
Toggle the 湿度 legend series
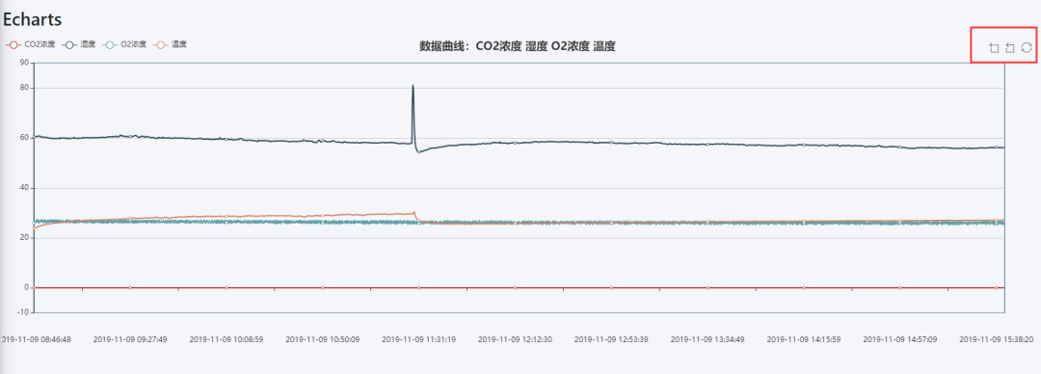79,44
